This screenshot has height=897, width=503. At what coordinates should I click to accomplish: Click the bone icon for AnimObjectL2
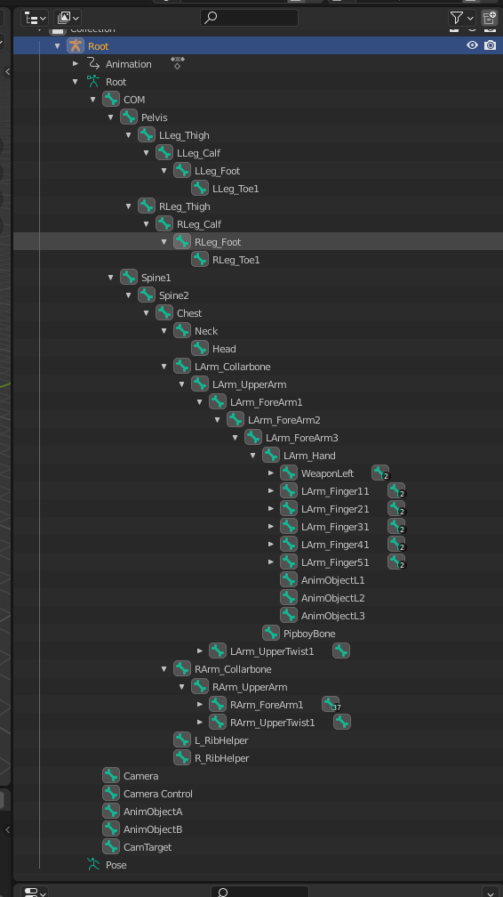289,597
